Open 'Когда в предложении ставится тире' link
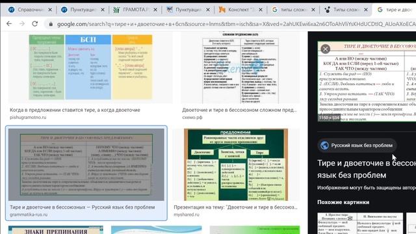416x234 pixels. click(75, 110)
